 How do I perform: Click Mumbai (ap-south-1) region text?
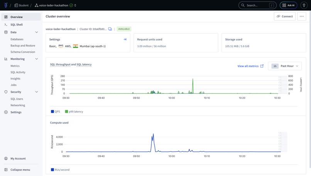click(x=93, y=46)
